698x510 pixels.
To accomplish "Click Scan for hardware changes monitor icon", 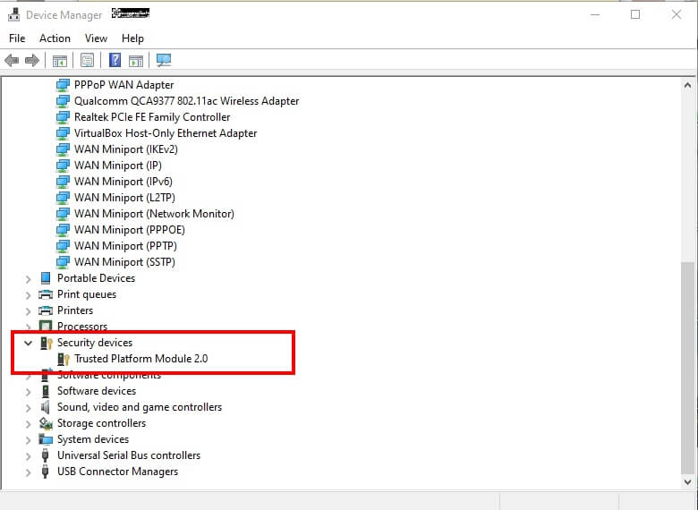I will [x=164, y=61].
